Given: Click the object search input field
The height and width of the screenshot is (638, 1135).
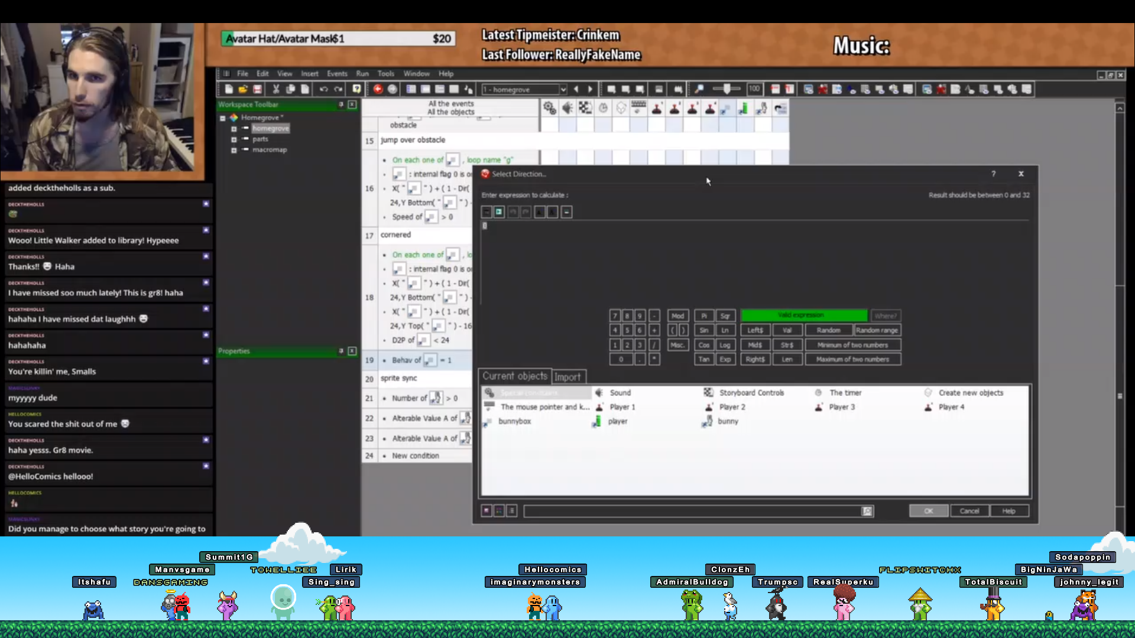Looking at the screenshot, I should (x=692, y=511).
